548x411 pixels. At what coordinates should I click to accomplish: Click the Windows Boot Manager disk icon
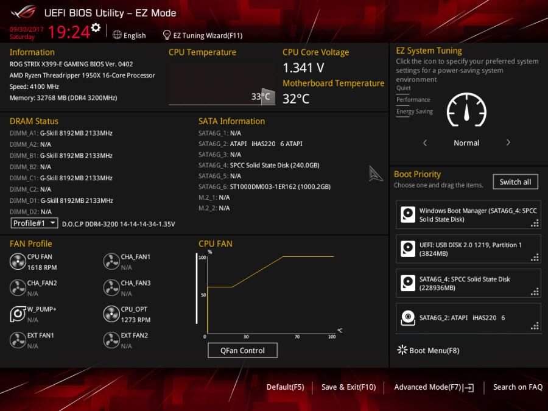click(408, 214)
